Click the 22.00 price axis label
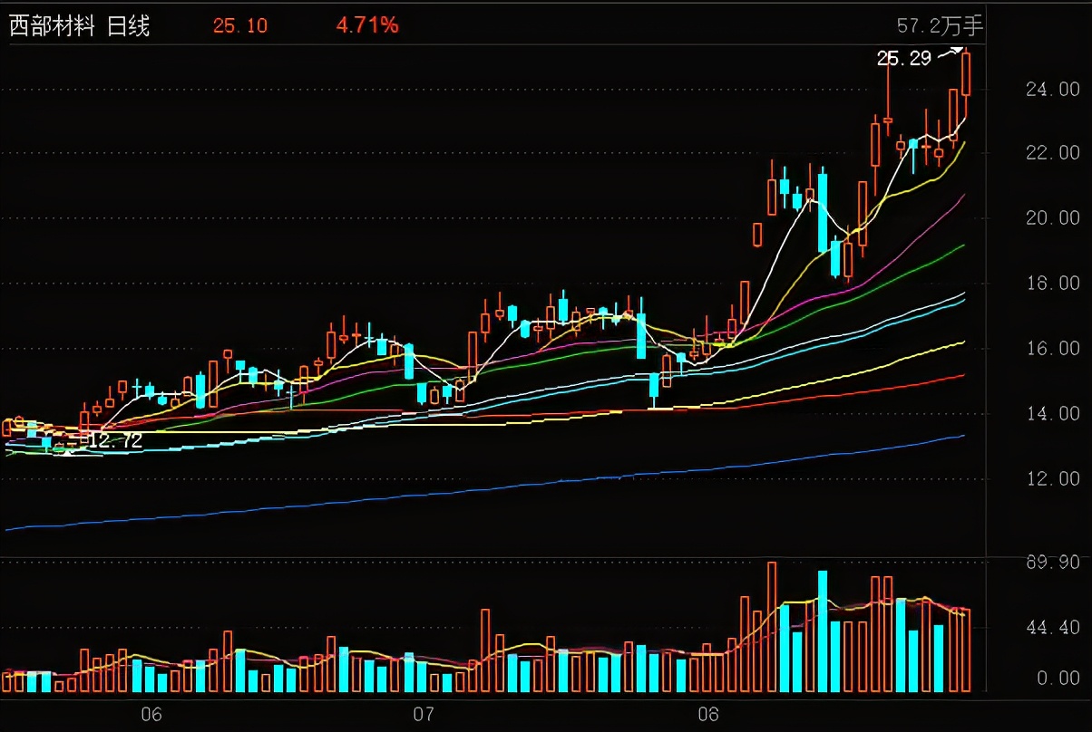The height and width of the screenshot is (732, 1092). coord(1051,153)
